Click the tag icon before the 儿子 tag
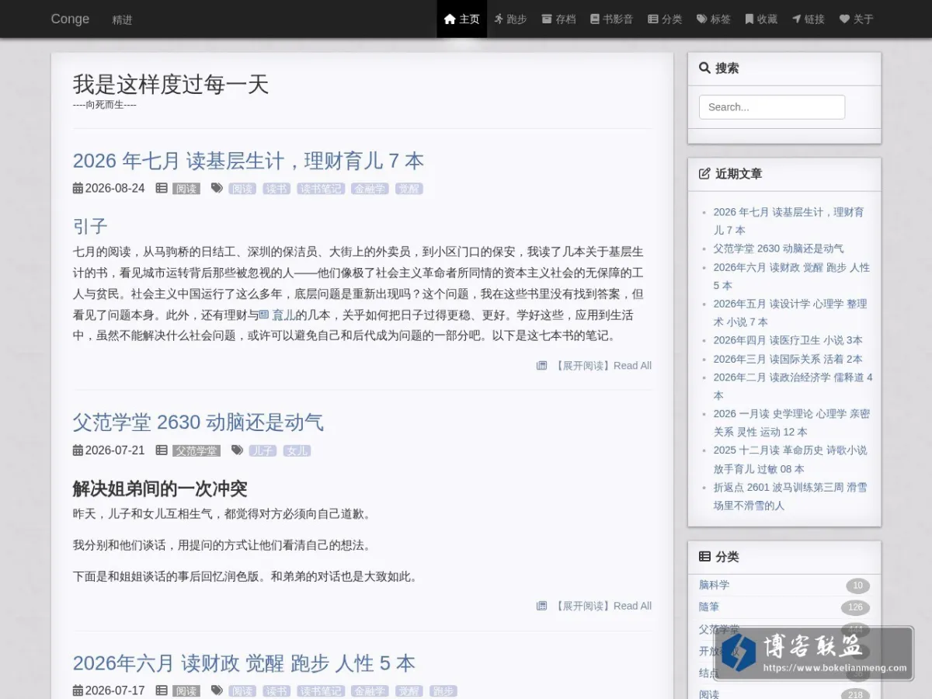 point(238,450)
